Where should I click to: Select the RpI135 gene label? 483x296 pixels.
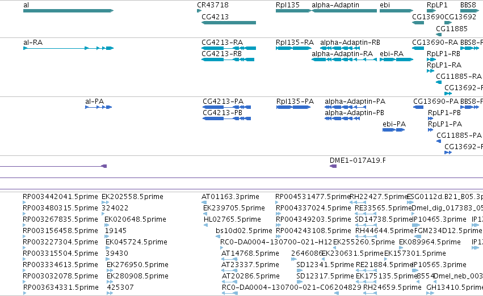coord(287,5)
